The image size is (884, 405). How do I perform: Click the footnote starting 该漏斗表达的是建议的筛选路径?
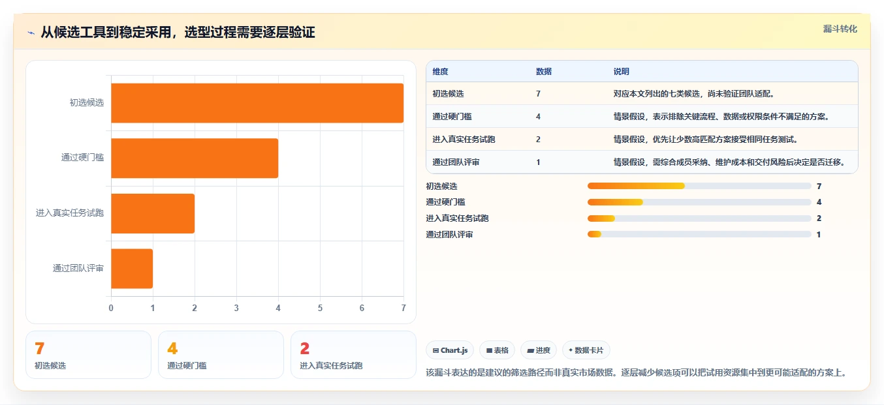[x=637, y=373]
